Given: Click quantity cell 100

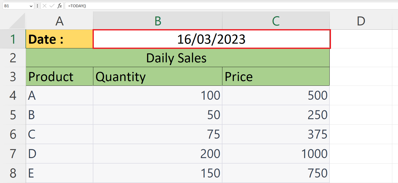Looking at the screenshot, I should [x=158, y=95].
